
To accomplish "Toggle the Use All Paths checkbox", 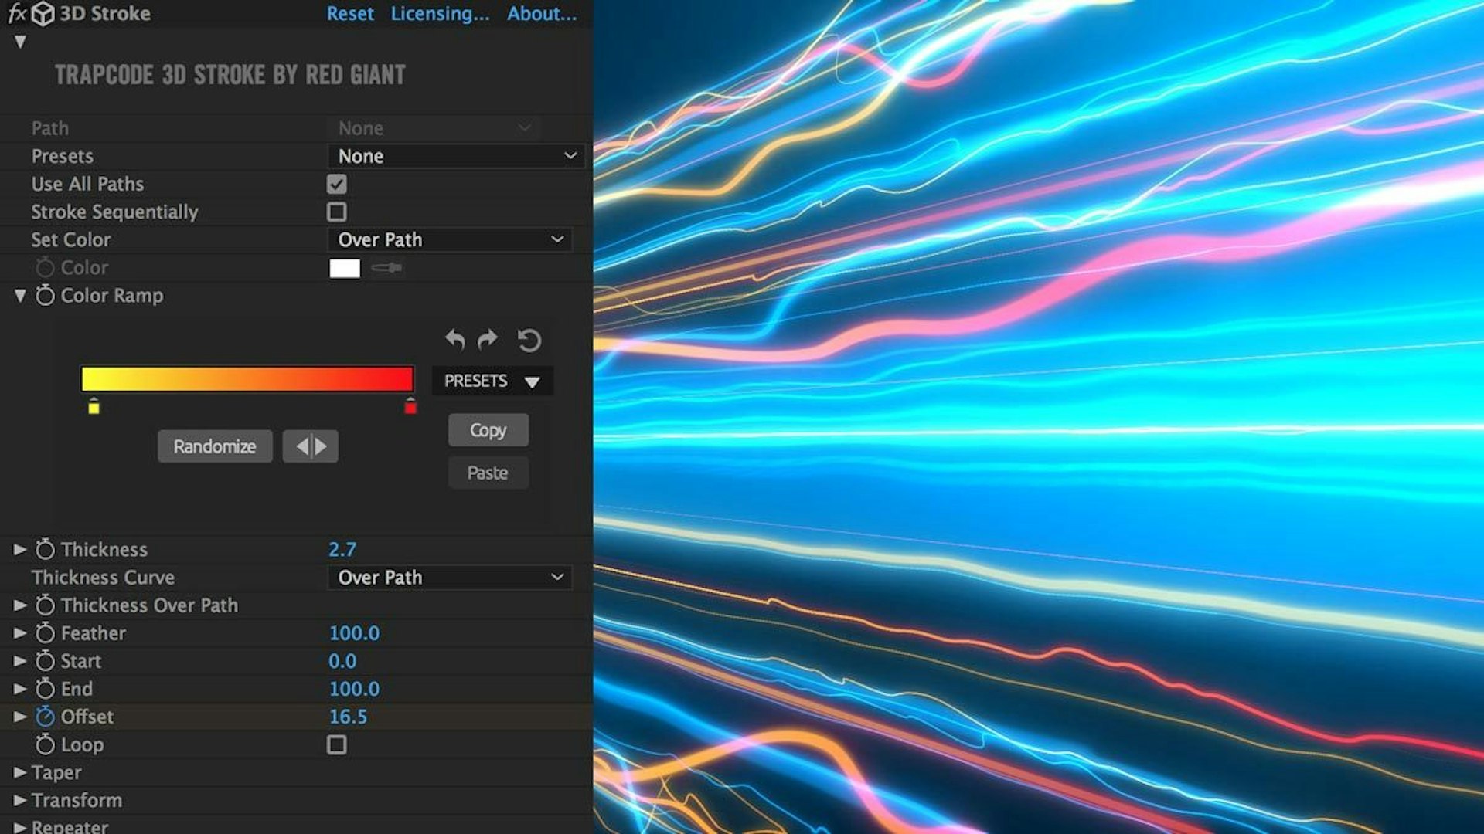I will (x=335, y=183).
